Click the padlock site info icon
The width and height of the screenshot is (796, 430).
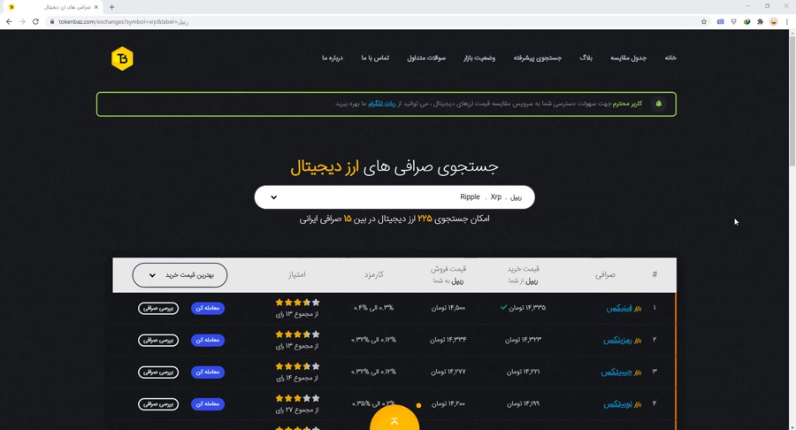[52, 22]
